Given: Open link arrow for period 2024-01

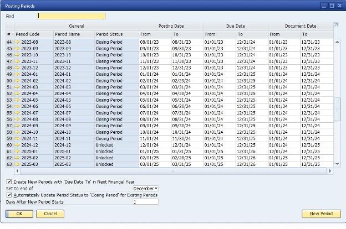Looking at the screenshot, I should tap(17, 74).
